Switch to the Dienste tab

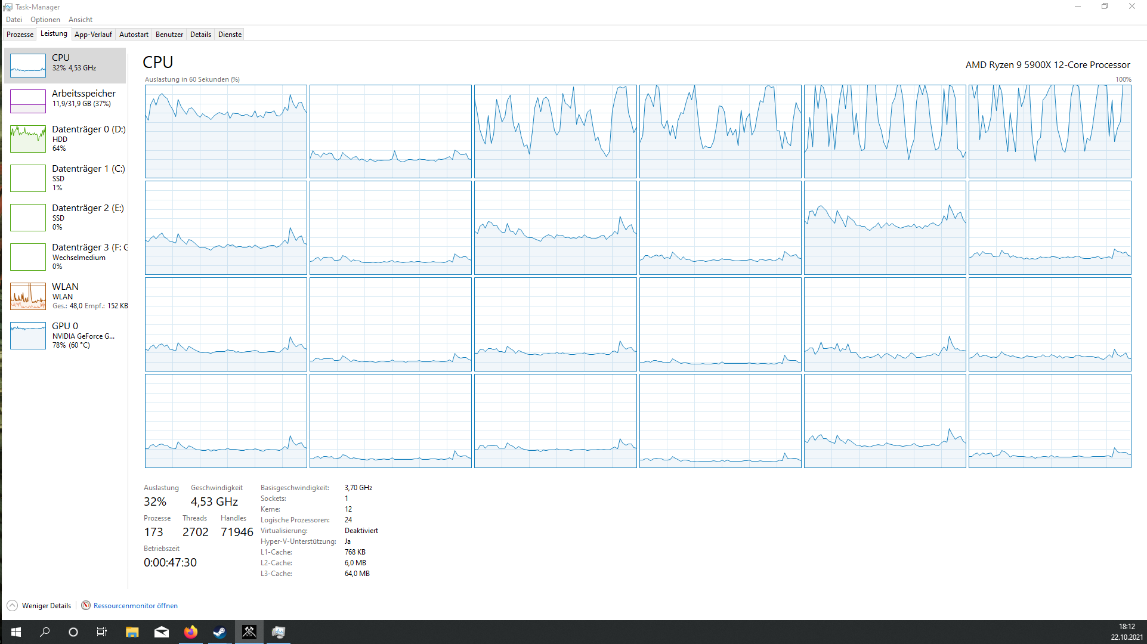click(x=230, y=35)
